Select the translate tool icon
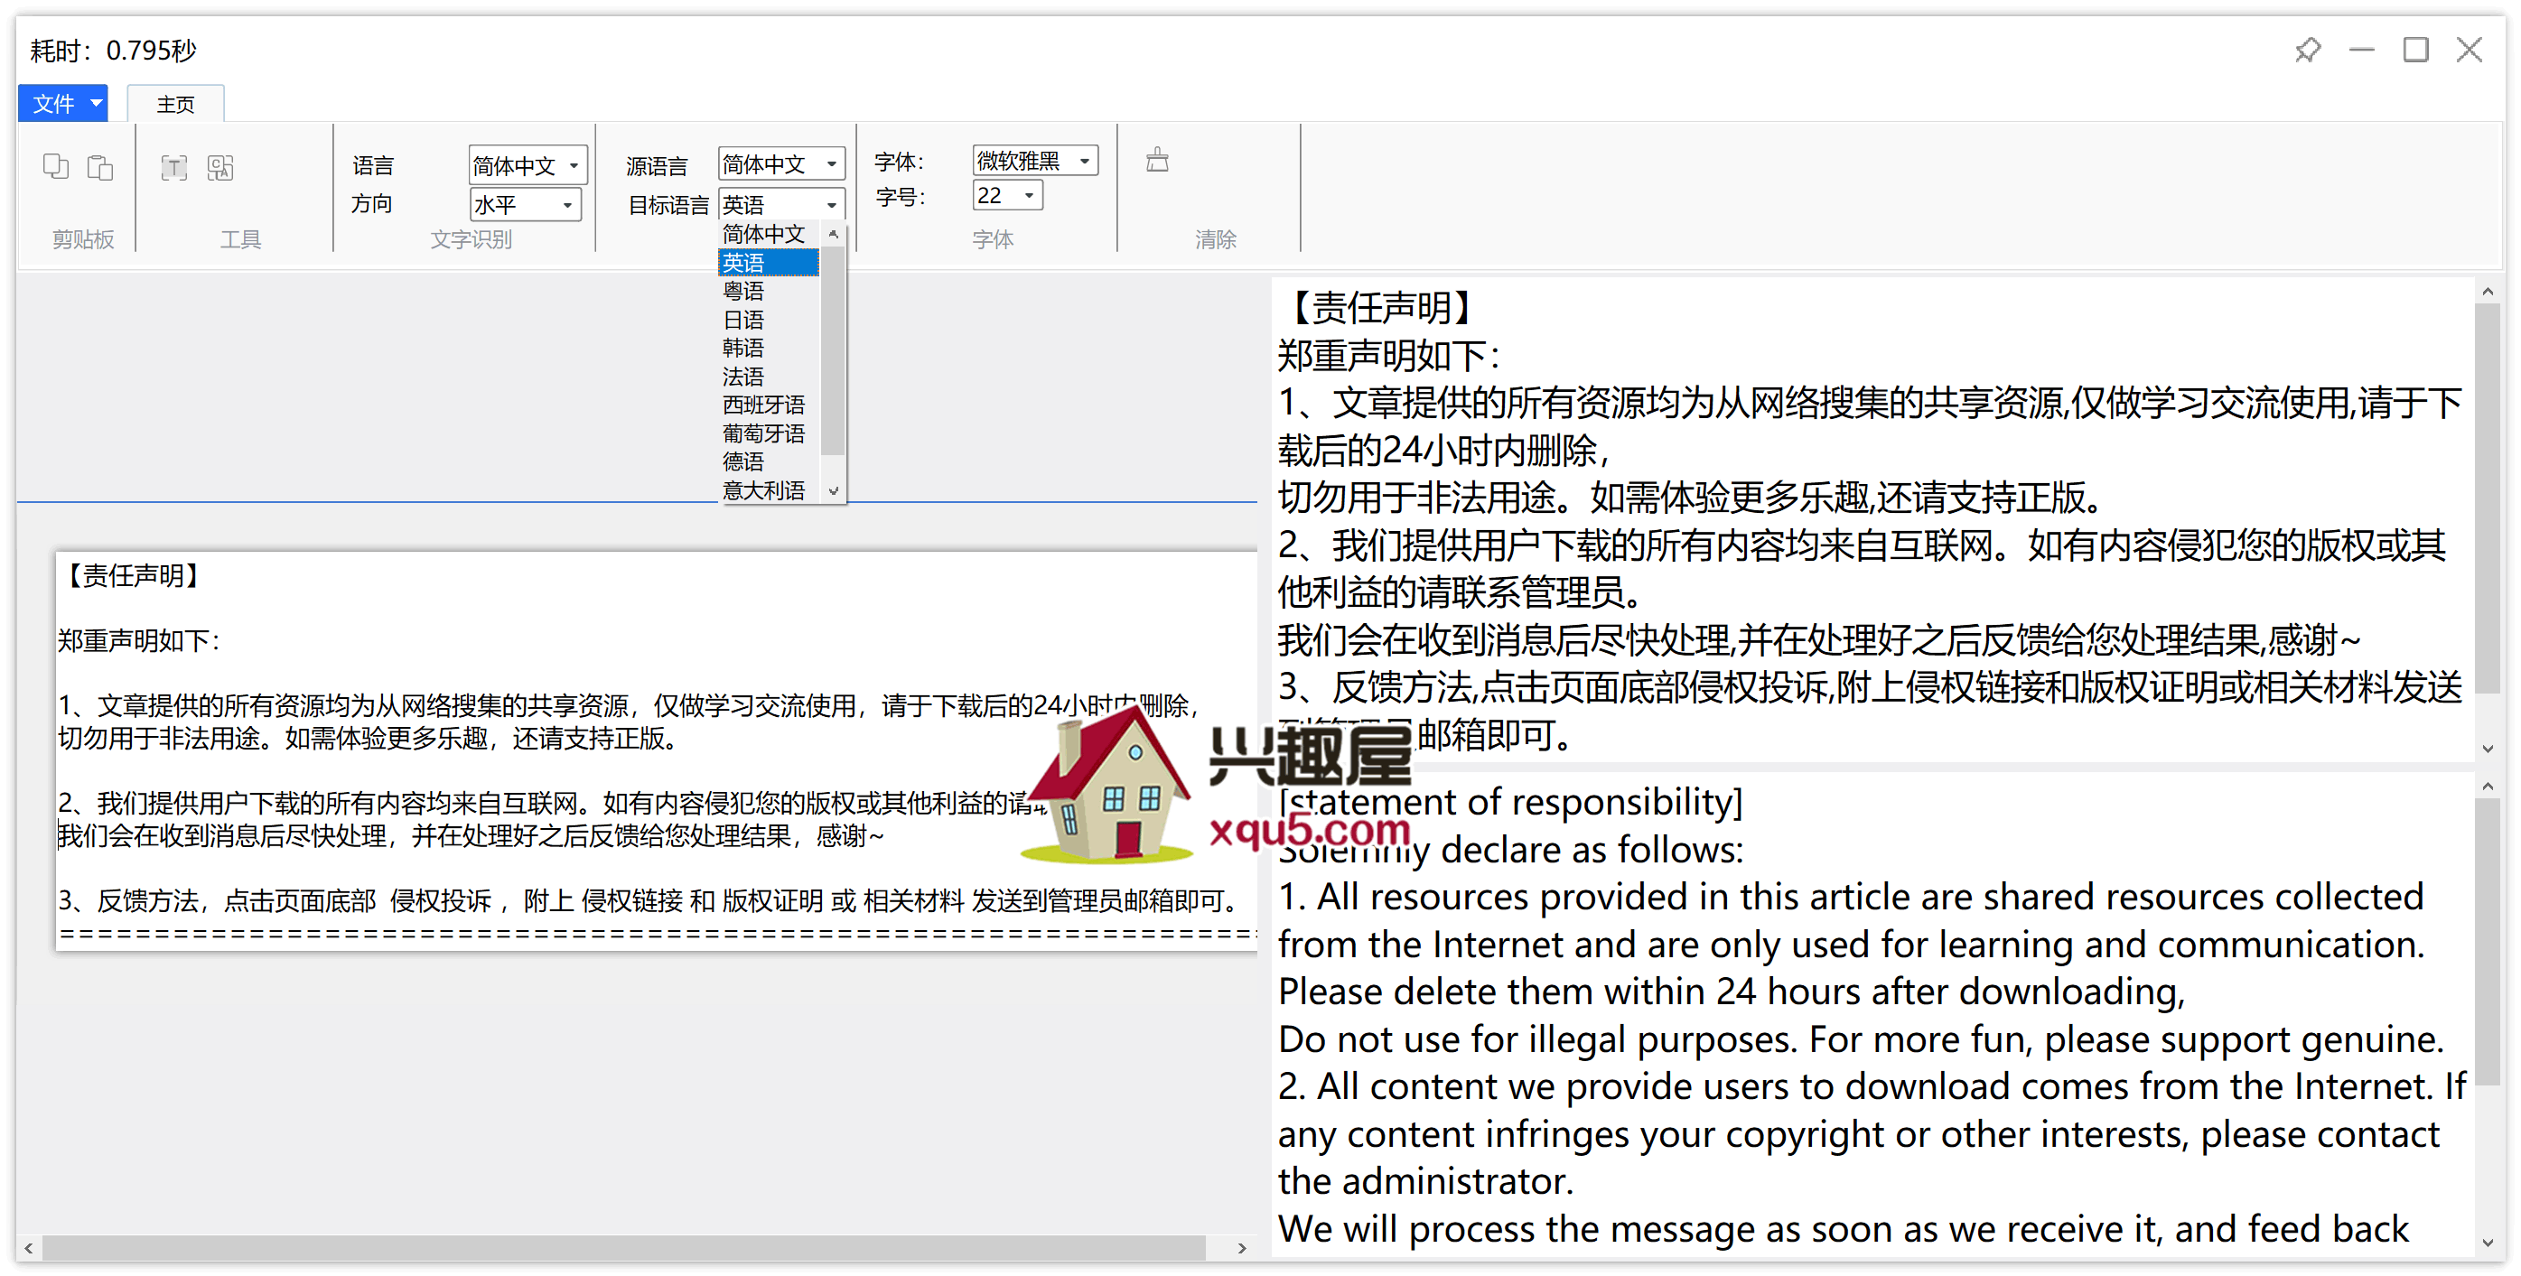This screenshot has width=2521, height=1276. click(220, 167)
